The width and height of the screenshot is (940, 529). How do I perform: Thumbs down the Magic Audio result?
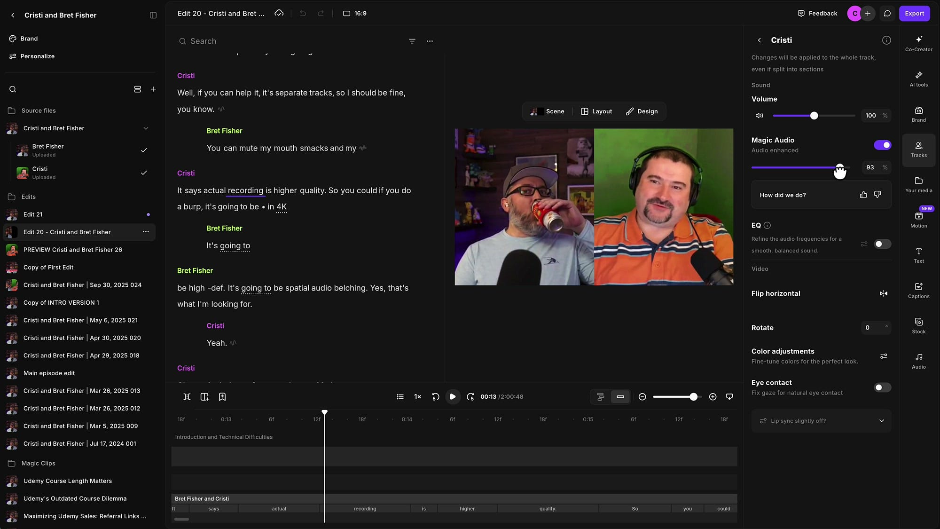click(877, 195)
